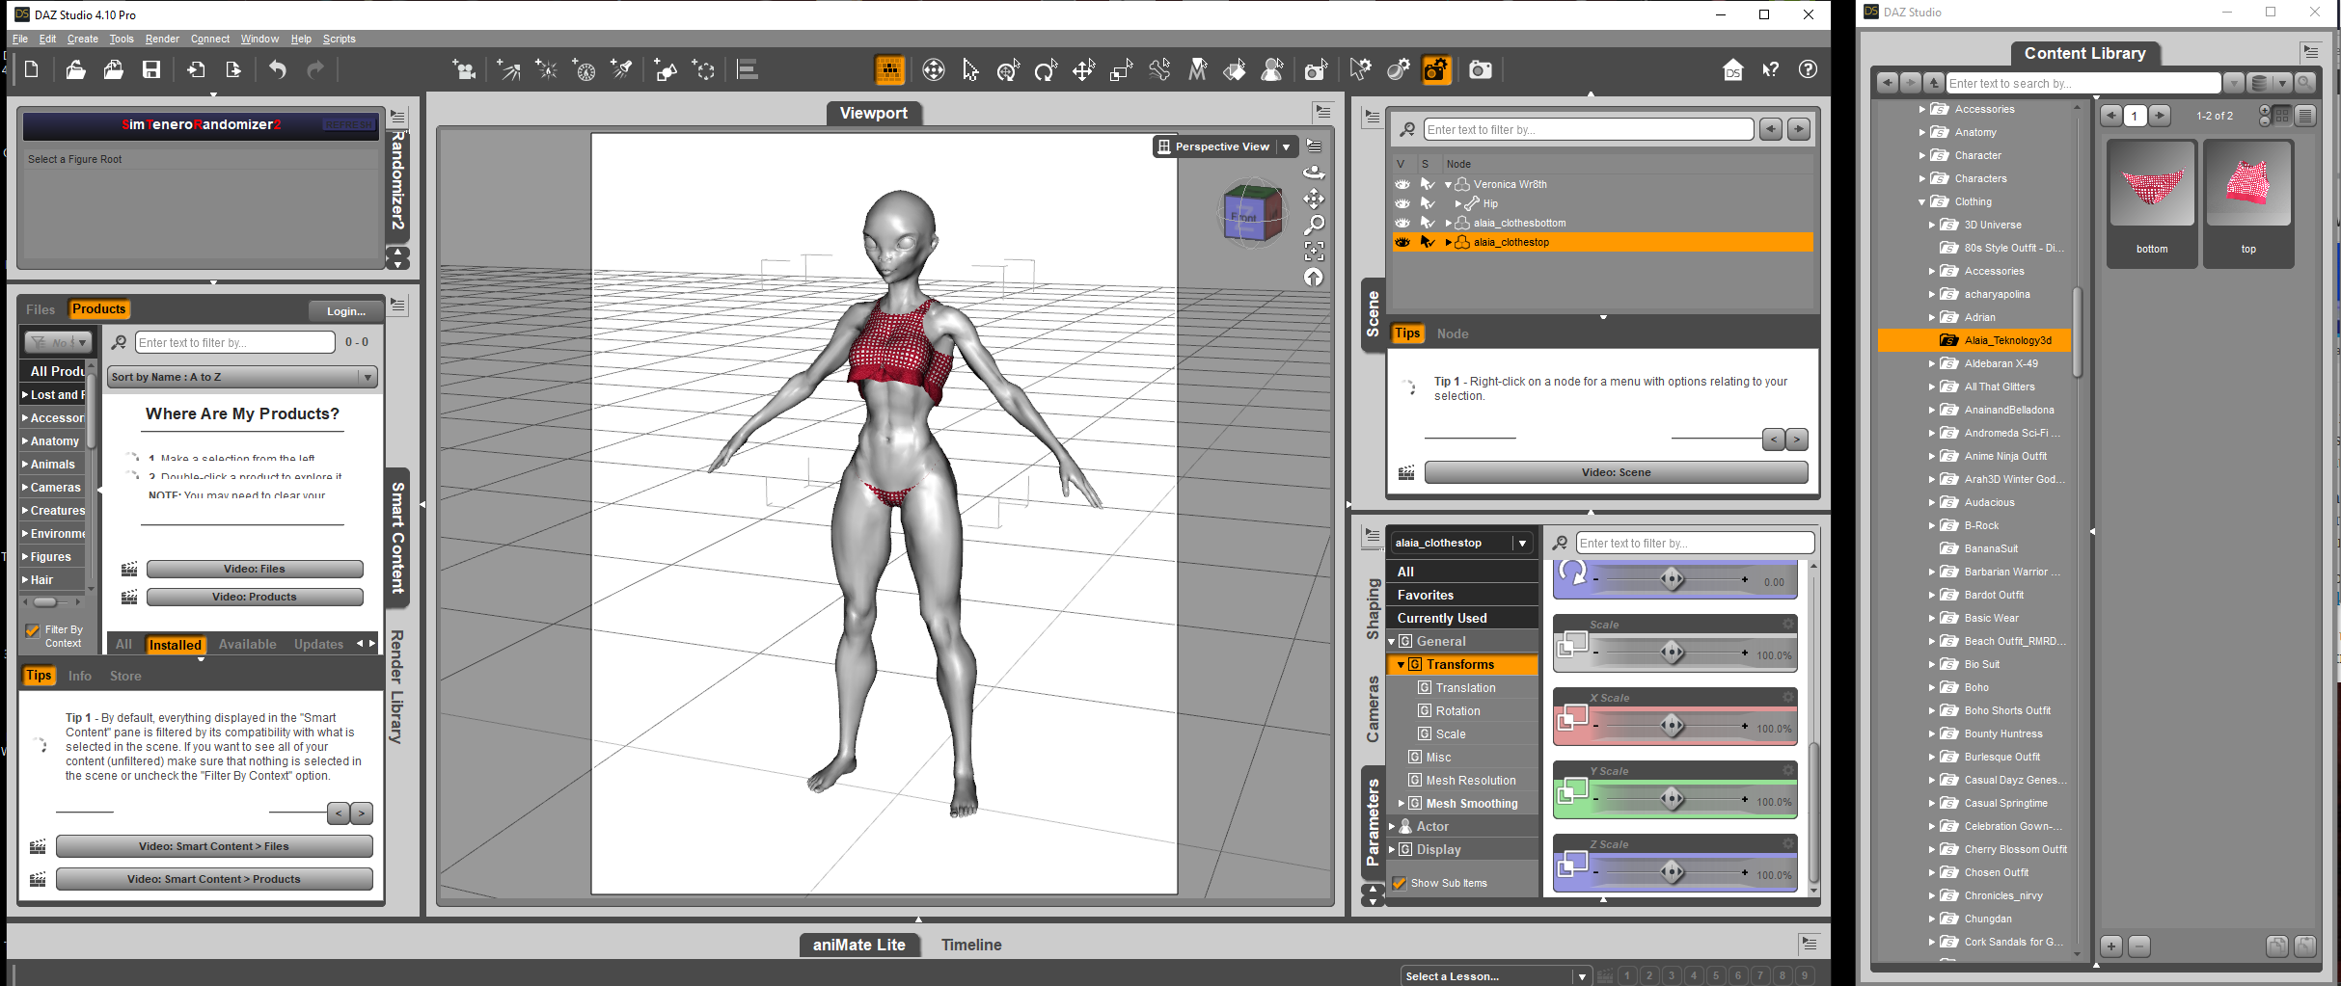Click the Y Scale slider handle

pyautogui.click(x=1672, y=799)
